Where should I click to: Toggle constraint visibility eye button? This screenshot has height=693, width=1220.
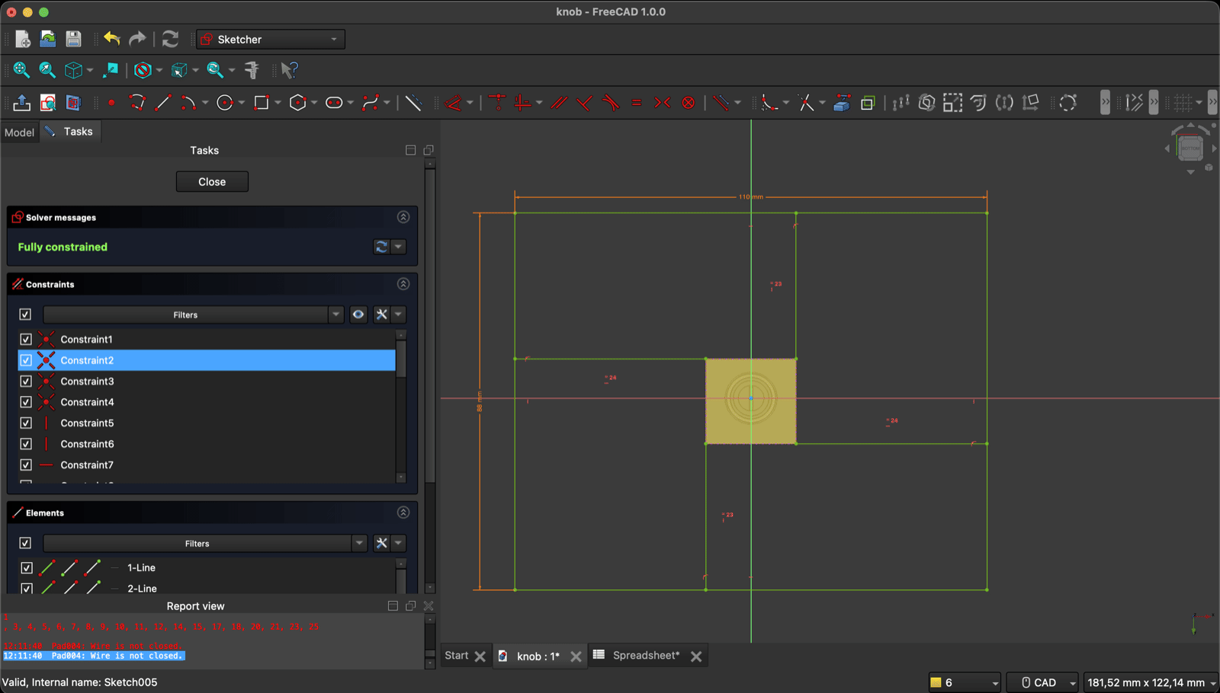pos(358,315)
